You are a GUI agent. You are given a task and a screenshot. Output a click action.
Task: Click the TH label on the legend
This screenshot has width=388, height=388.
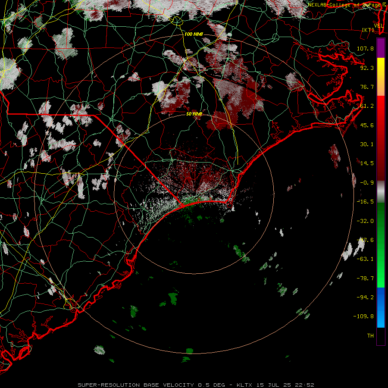(370, 336)
